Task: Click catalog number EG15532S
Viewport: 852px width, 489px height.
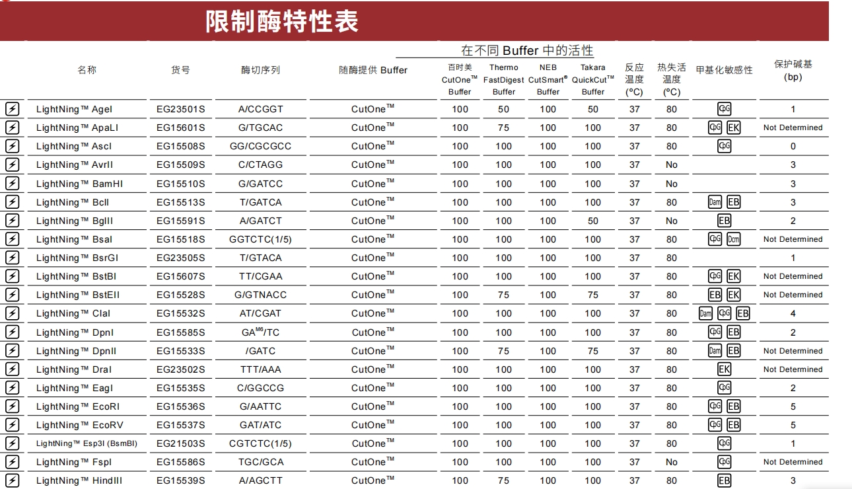Action: 180,313
